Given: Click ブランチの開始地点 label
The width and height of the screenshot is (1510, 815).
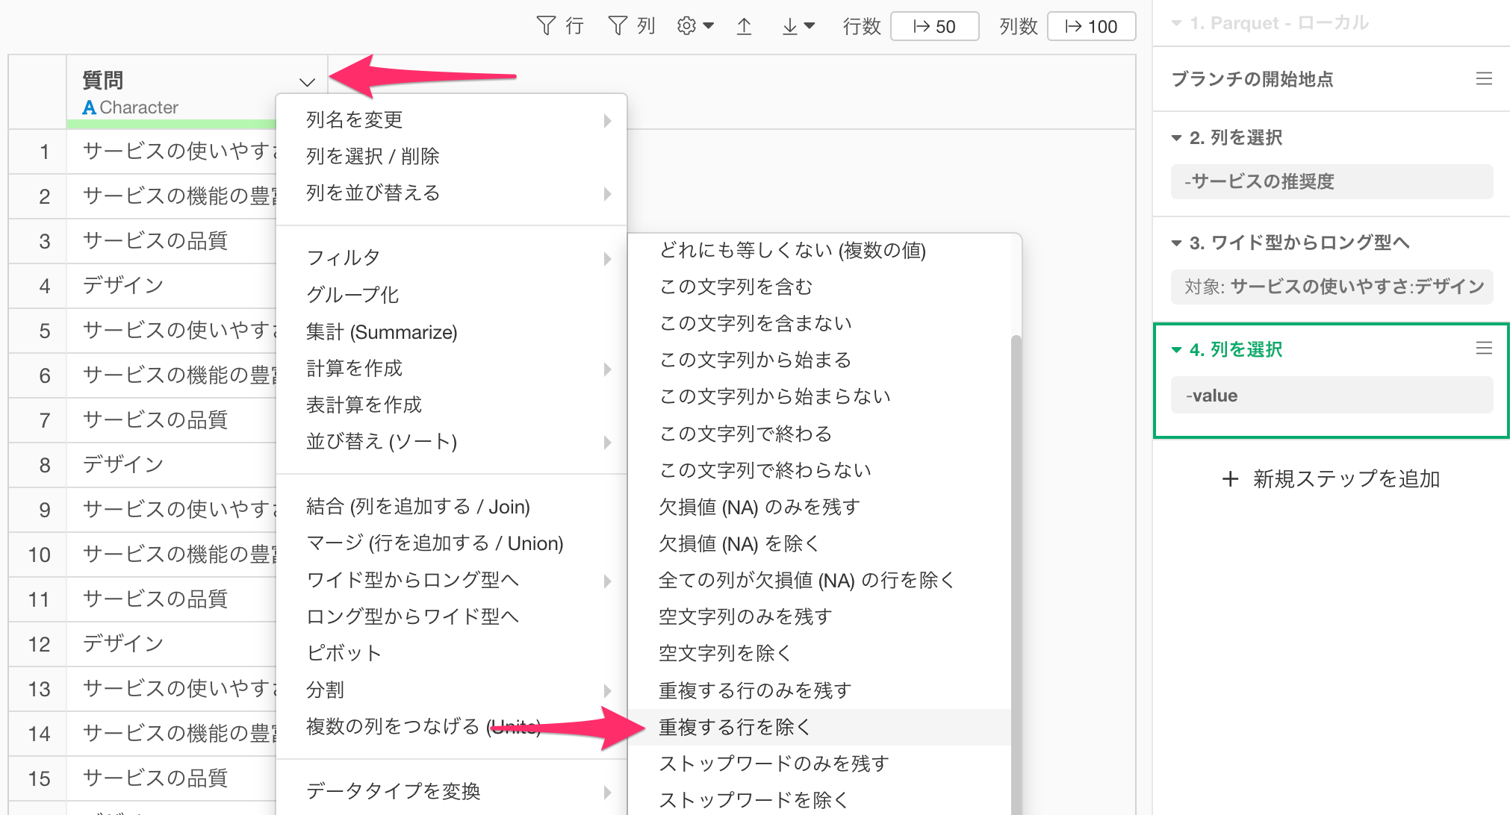Looking at the screenshot, I should (1252, 79).
